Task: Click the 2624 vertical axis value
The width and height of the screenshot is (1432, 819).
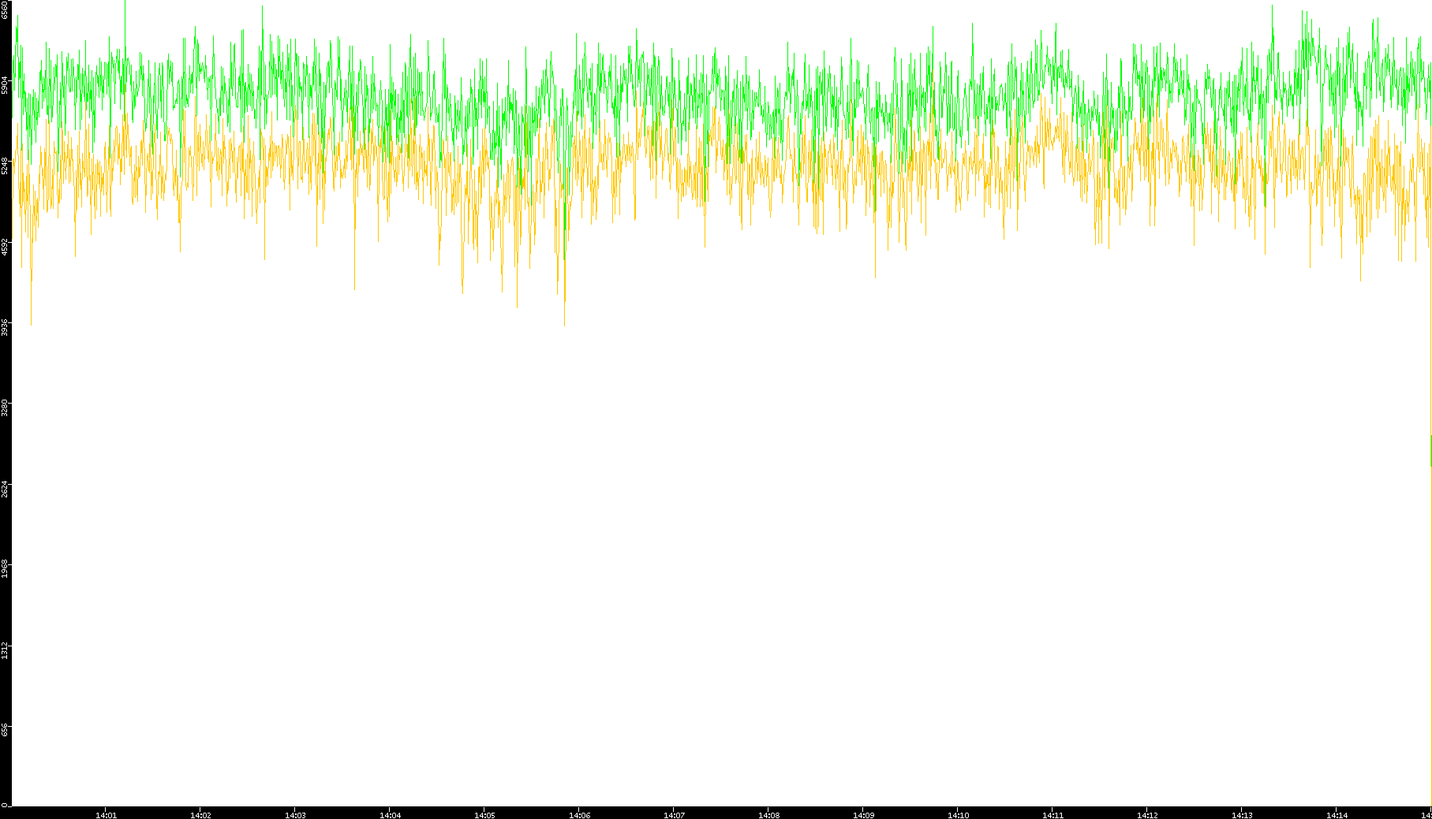Action: tap(5, 489)
